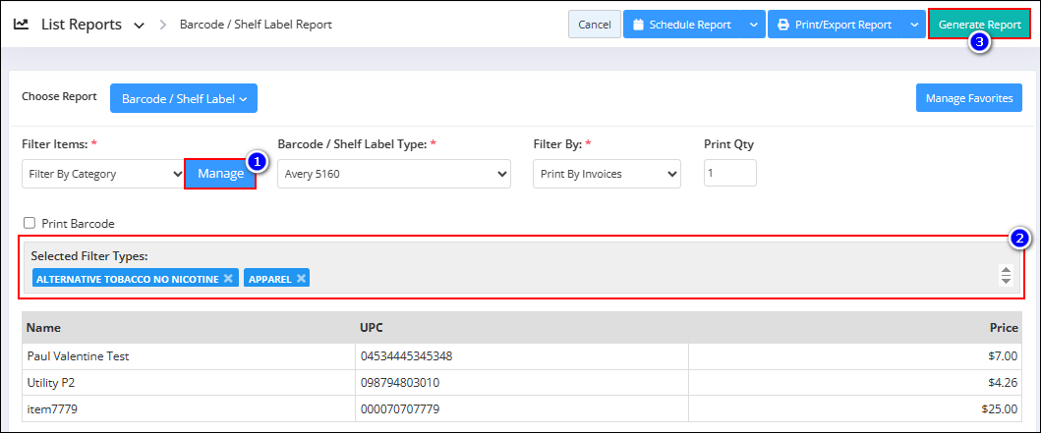This screenshot has width=1041, height=433.
Task: Click the calendar icon on Schedule Report
Action: 639,25
